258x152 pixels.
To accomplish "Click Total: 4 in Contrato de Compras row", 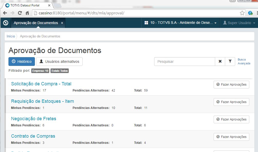I will click(x=140, y=143).
